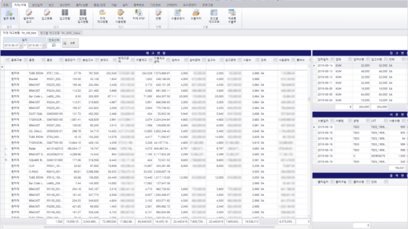The height and width of the screenshot is (229, 408).
Task: Click the 767,500 total receipt cell
Action: (90, 73)
